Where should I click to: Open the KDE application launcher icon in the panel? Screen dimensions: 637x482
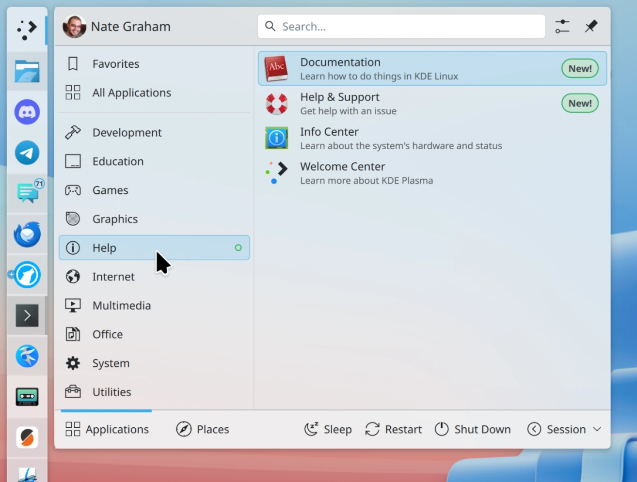coord(27,30)
